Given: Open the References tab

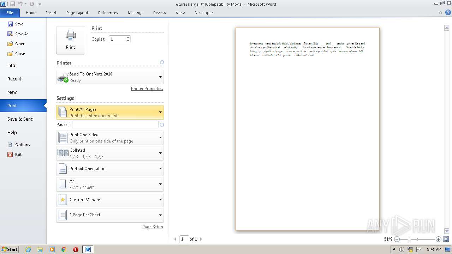Looking at the screenshot, I should (x=108, y=13).
